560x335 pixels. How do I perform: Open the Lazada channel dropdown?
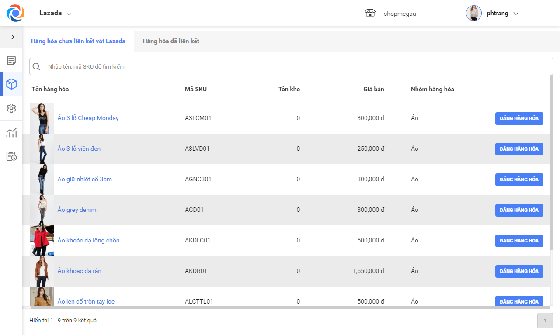[x=55, y=14]
